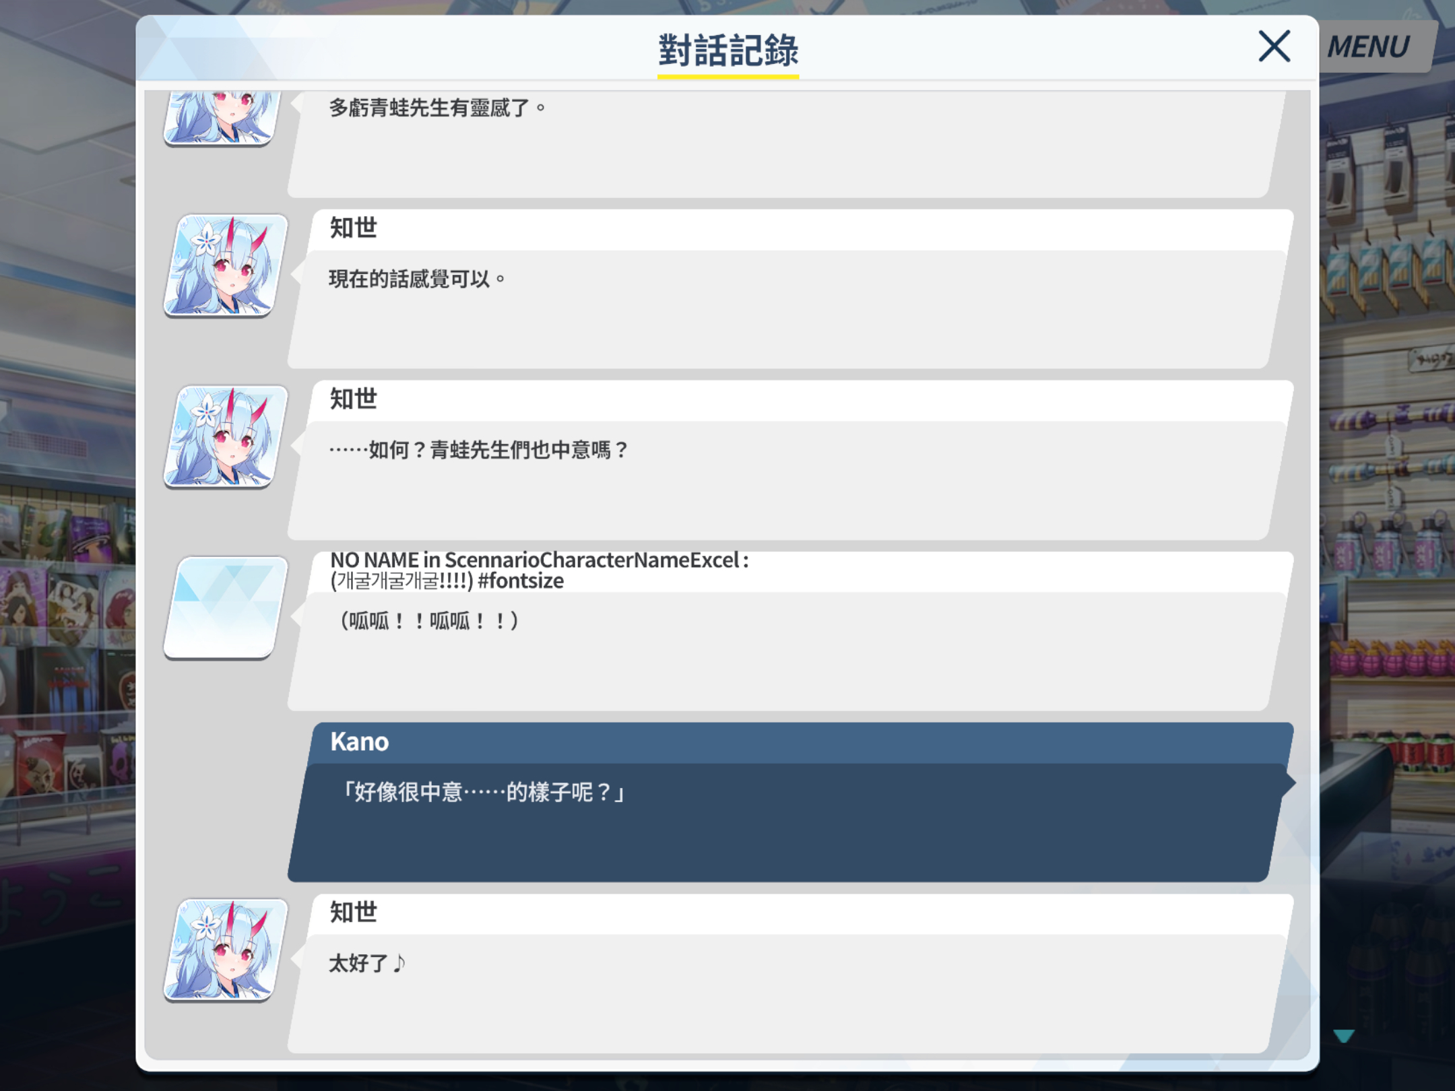Screen dimensions: 1455x1091
Task: Click Chise avatar beside 如何？青蛙先生們也中意嗎
Action: tap(226, 436)
